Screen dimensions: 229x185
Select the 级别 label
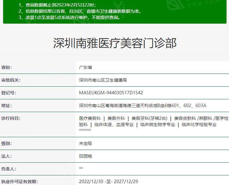pos(7,144)
